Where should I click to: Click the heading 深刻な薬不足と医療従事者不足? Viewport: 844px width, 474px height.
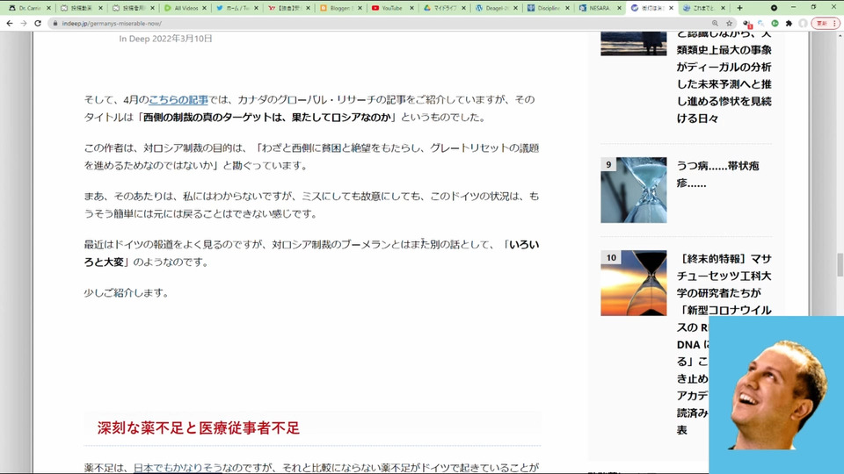click(x=198, y=427)
